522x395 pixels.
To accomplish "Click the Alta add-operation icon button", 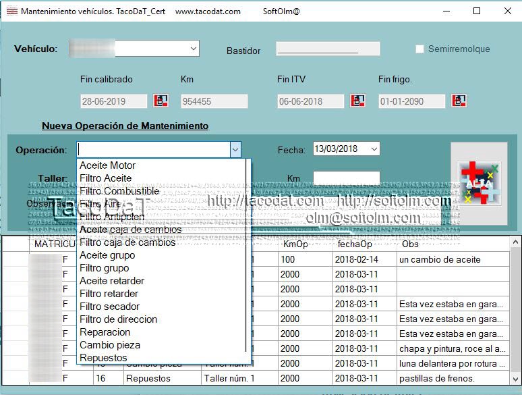I will coord(479,183).
